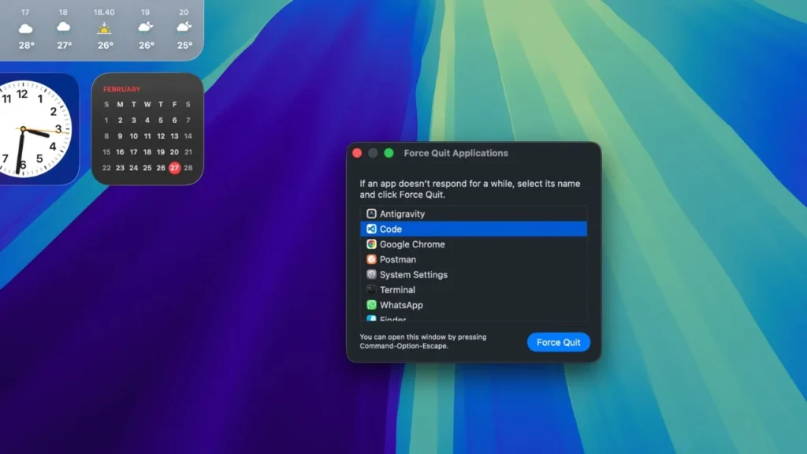Click the Google Chrome icon
Image resolution: width=807 pixels, height=454 pixels.
click(x=370, y=244)
